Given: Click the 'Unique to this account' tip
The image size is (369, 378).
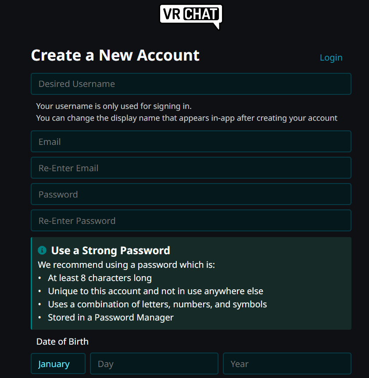Looking at the screenshot, I should click(x=155, y=291).
